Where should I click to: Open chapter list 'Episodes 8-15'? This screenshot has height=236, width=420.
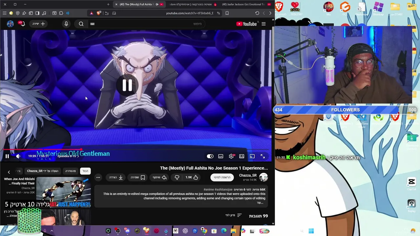click(68, 156)
